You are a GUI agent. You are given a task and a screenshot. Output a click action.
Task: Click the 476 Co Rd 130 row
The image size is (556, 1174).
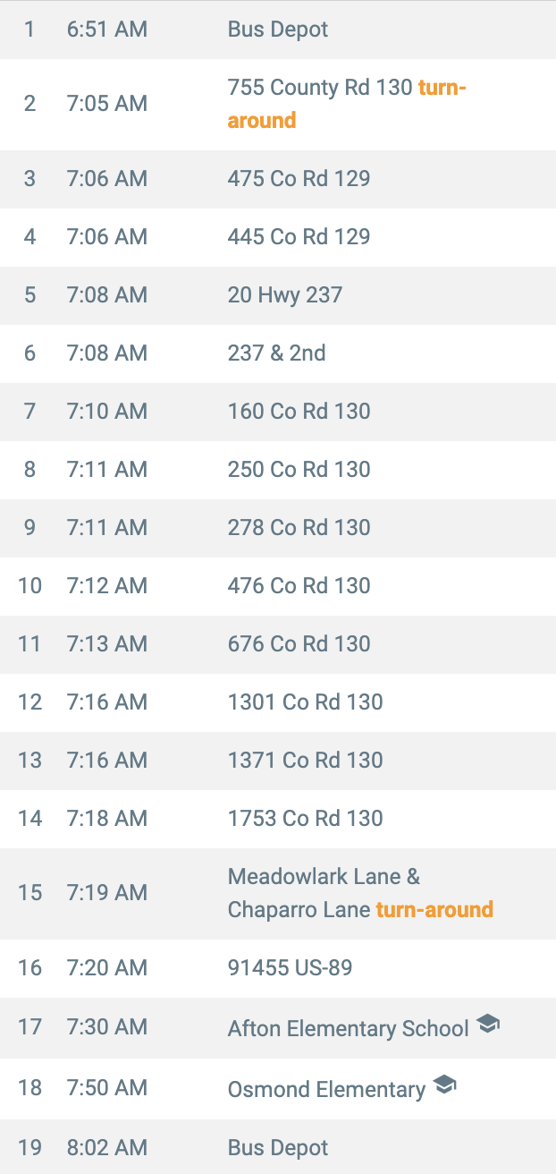point(278,586)
